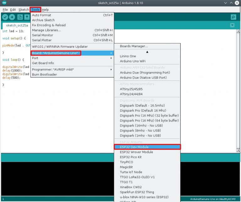Viewport: 241px width, 202px height.
Task: Click the New sketch toolbar icon
Action: click(x=20, y=17)
